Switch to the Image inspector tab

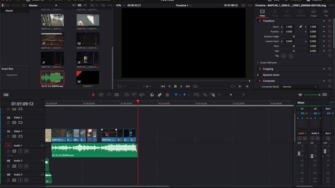point(314,13)
